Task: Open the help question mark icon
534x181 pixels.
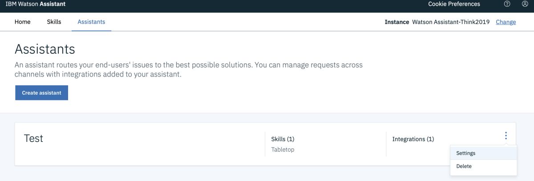Action: (x=507, y=4)
